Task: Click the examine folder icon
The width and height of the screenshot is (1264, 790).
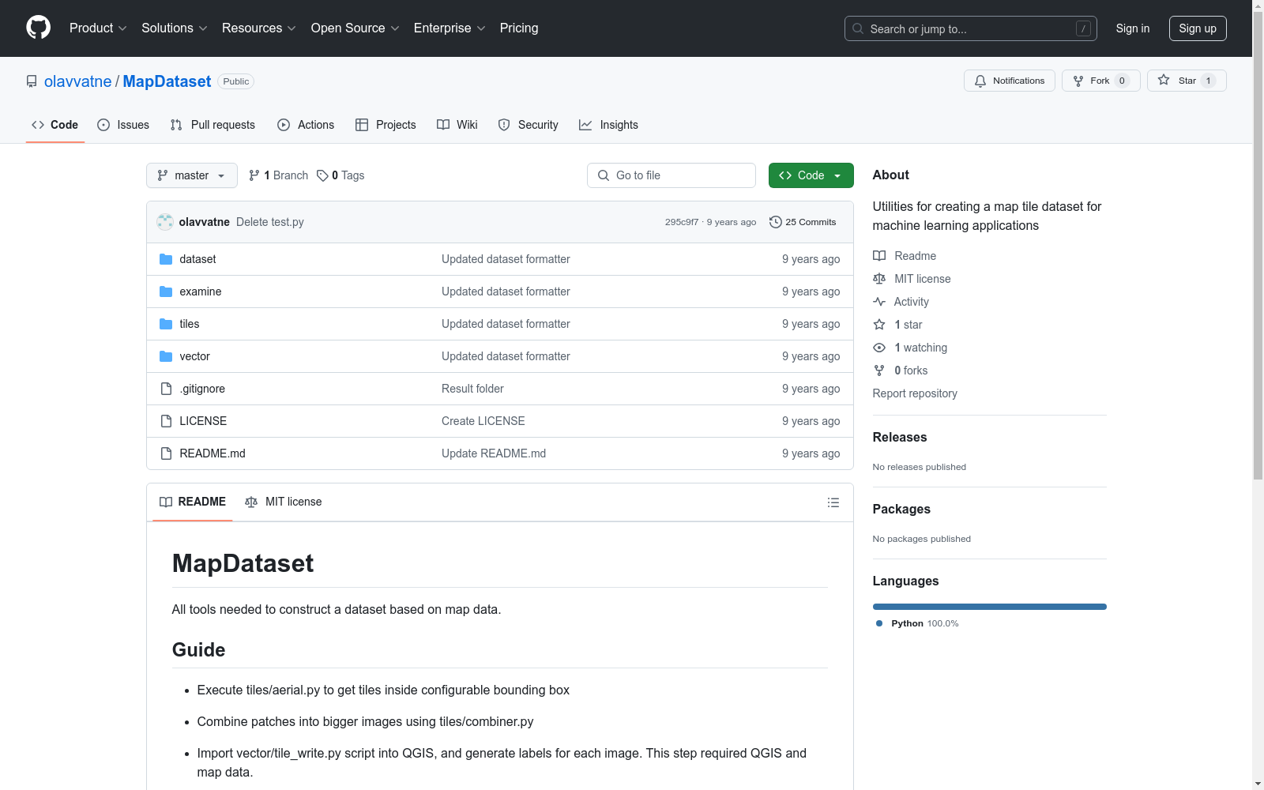Action: click(x=166, y=292)
